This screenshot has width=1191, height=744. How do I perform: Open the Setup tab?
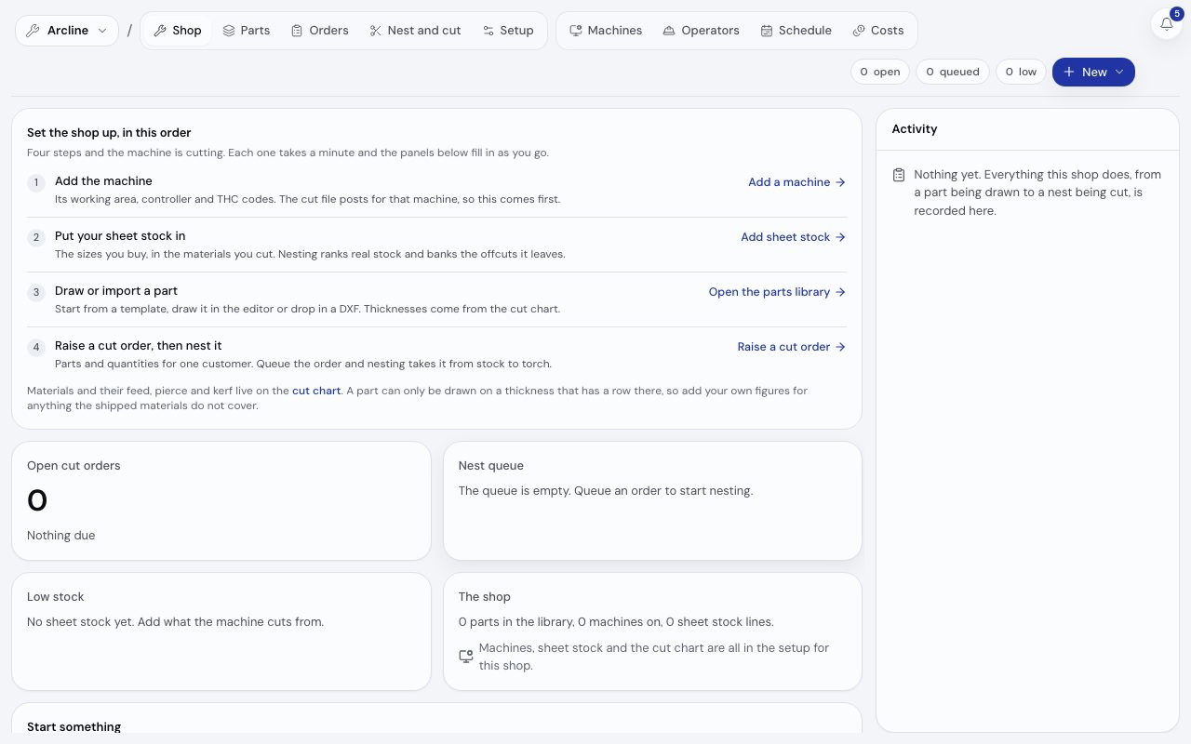[x=508, y=31]
